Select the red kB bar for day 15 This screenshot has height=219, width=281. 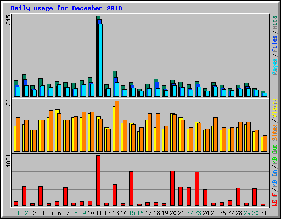click(131, 189)
